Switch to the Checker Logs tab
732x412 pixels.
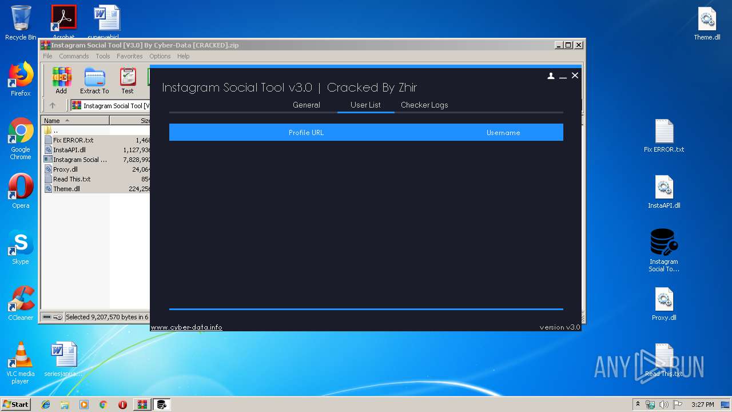pyautogui.click(x=424, y=105)
